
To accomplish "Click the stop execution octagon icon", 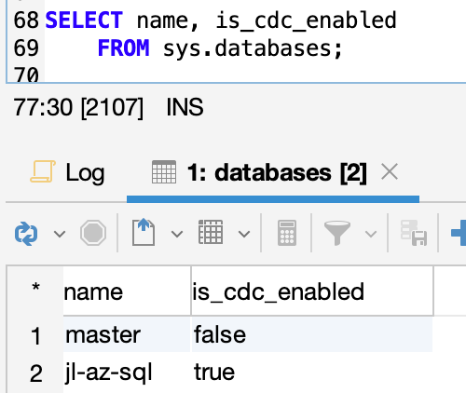I will pos(93,233).
